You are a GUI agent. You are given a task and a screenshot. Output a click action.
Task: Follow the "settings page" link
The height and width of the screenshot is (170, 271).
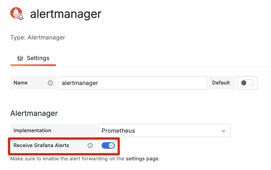pyautogui.click(x=142, y=159)
